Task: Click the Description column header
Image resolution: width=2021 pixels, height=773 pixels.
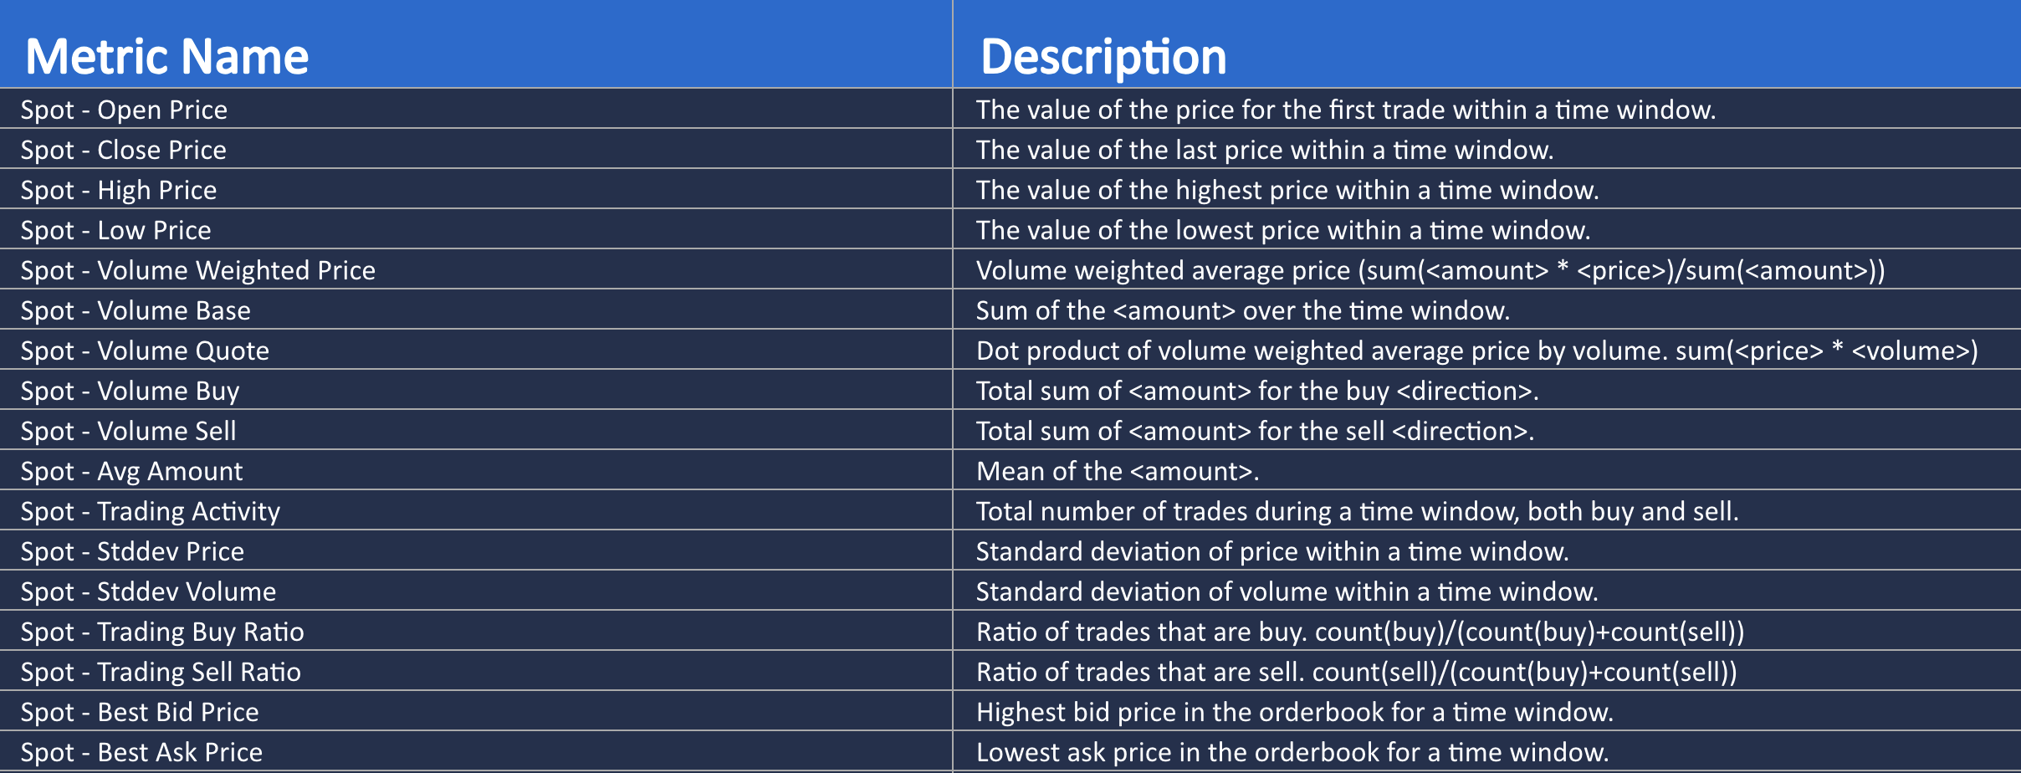Action: pos(1103,57)
